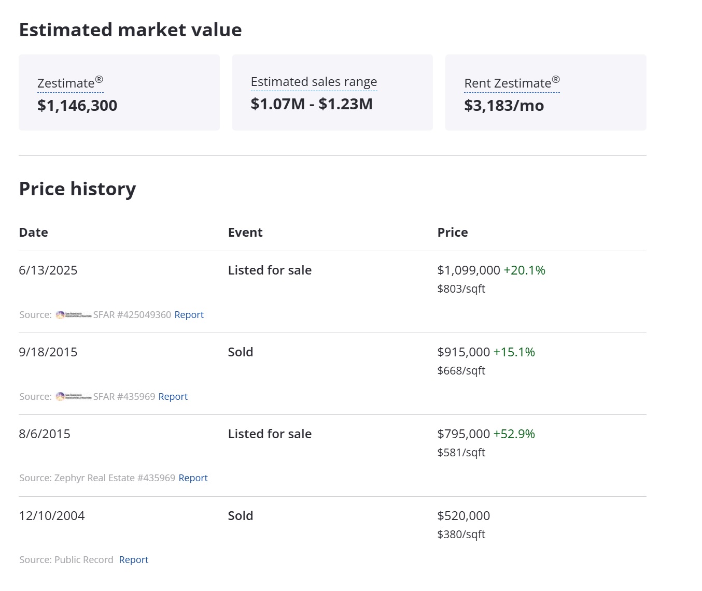Click Listed for sale event on 8/6/2015
Viewport: 702px width, 591px height.
[x=270, y=434]
